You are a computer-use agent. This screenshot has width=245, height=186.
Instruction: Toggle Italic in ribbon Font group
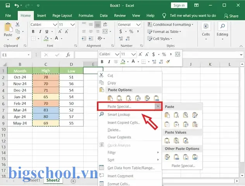click(x=40, y=31)
